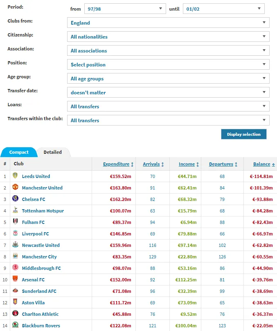Image resolution: width=277 pixels, height=331 pixels.
Task: Sort table by Arrivals column
Action: pos(152,164)
